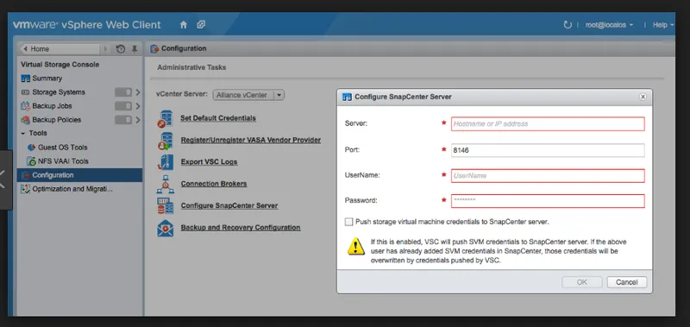The image size is (690, 327).
Task: Open NFS VAAI Tools
Action: coord(63,161)
